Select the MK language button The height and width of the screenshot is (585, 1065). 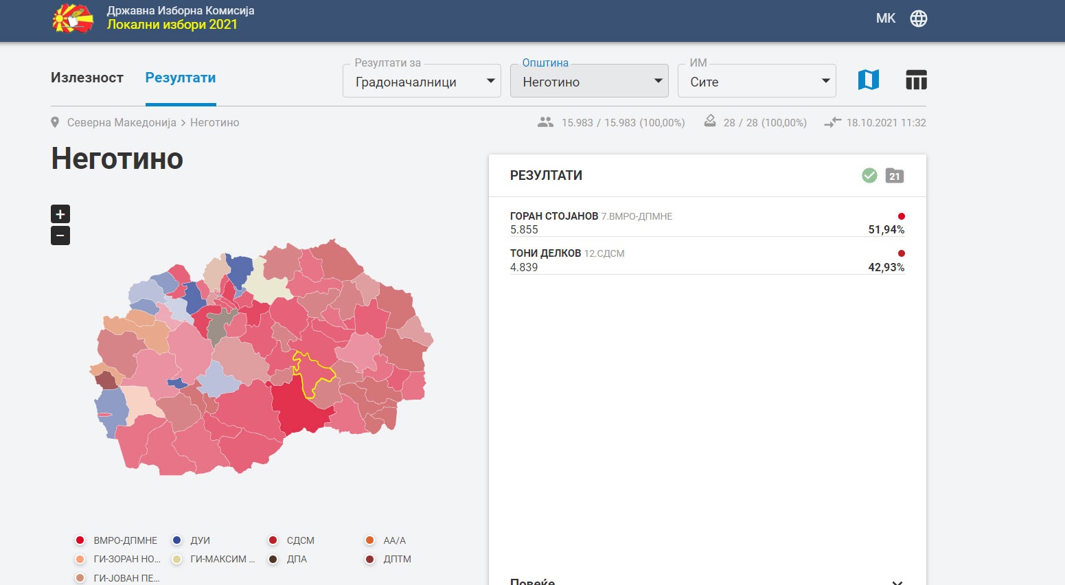[886, 19]
